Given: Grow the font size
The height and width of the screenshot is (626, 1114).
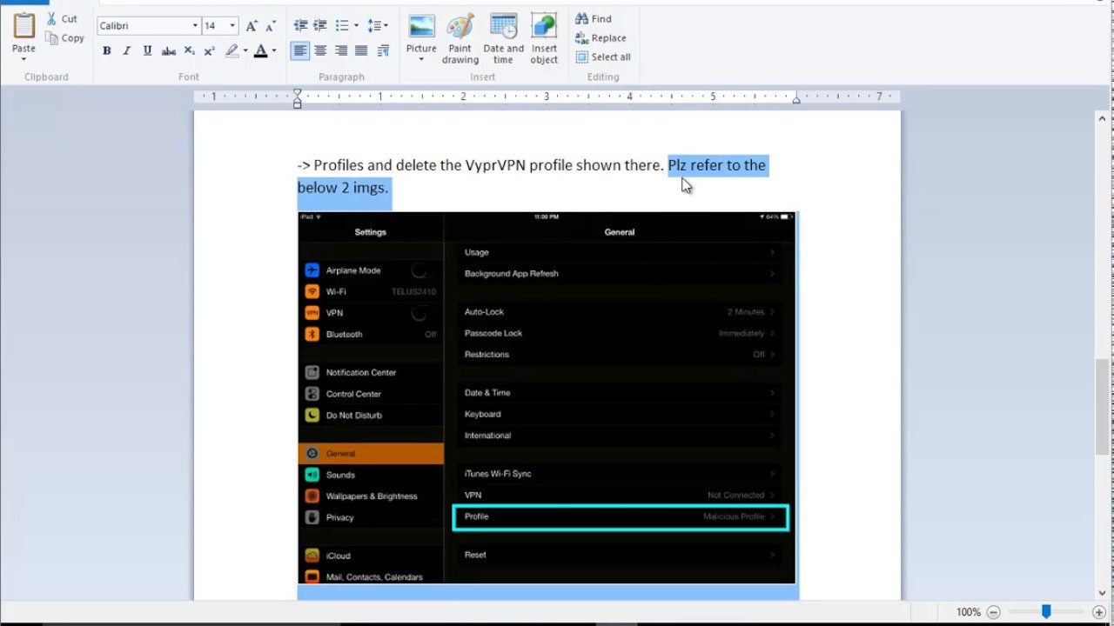Looking at the screenshot, I should click(x=252, y=26).
